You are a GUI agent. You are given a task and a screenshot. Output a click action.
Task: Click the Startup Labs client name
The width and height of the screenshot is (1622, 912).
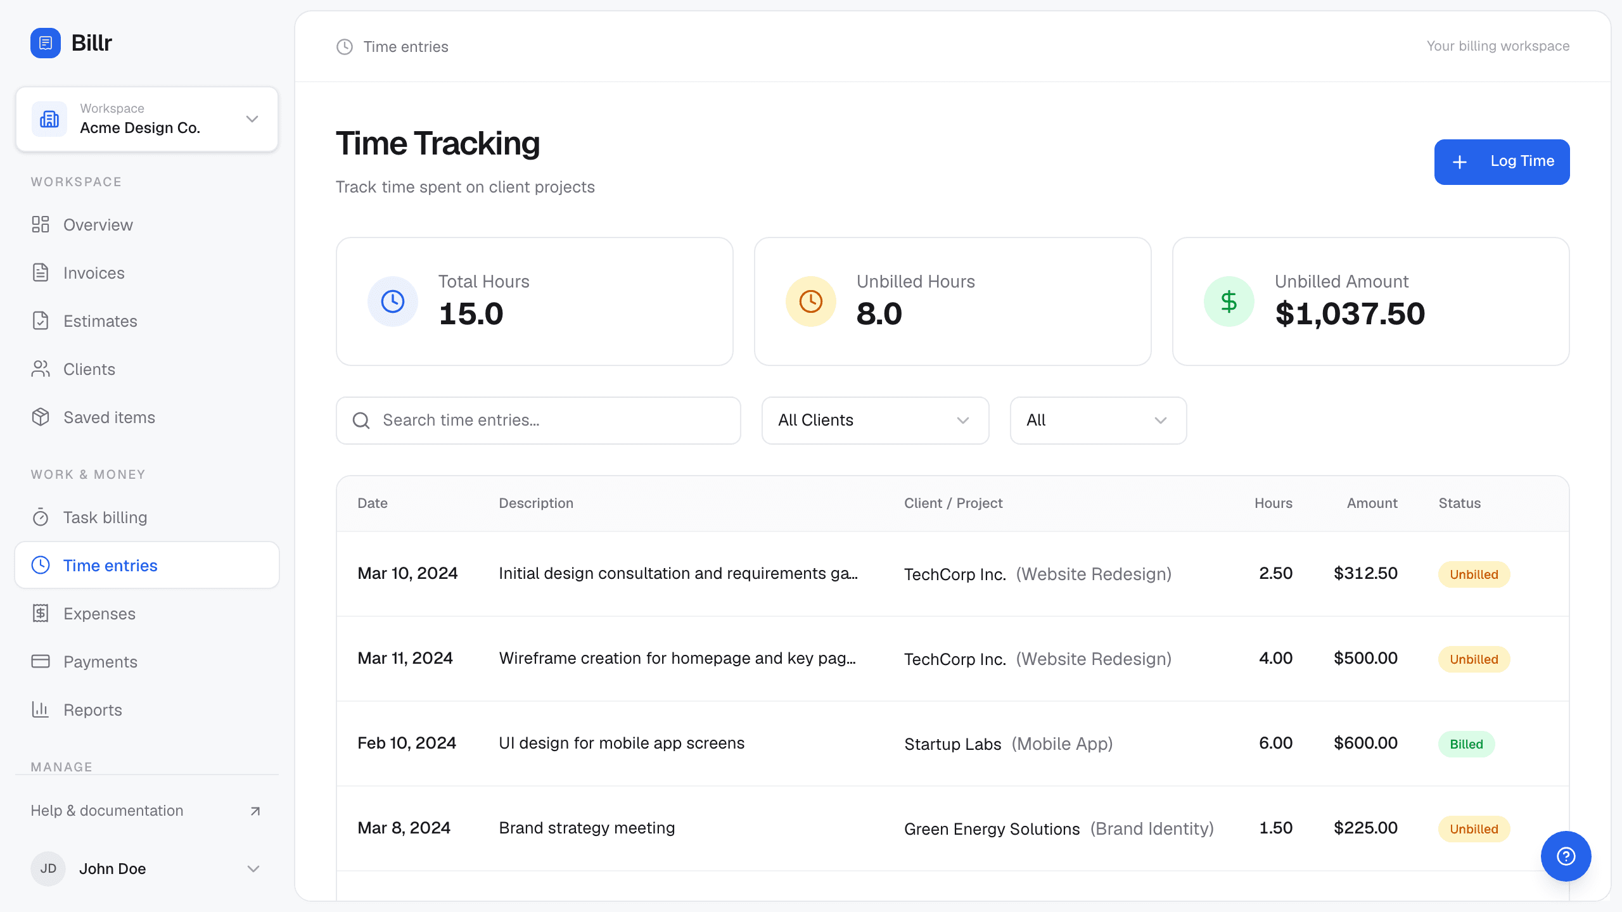pos(953,744)
